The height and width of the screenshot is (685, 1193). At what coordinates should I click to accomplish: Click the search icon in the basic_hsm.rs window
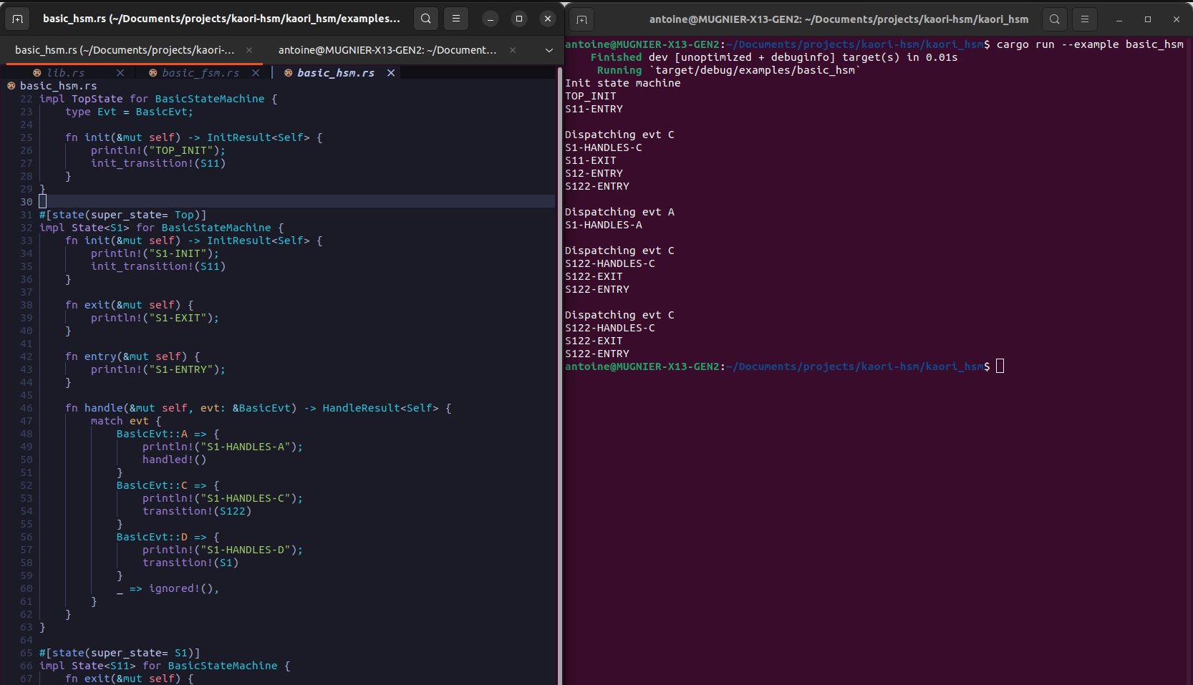pyautogui.click(x=426, y=19)
